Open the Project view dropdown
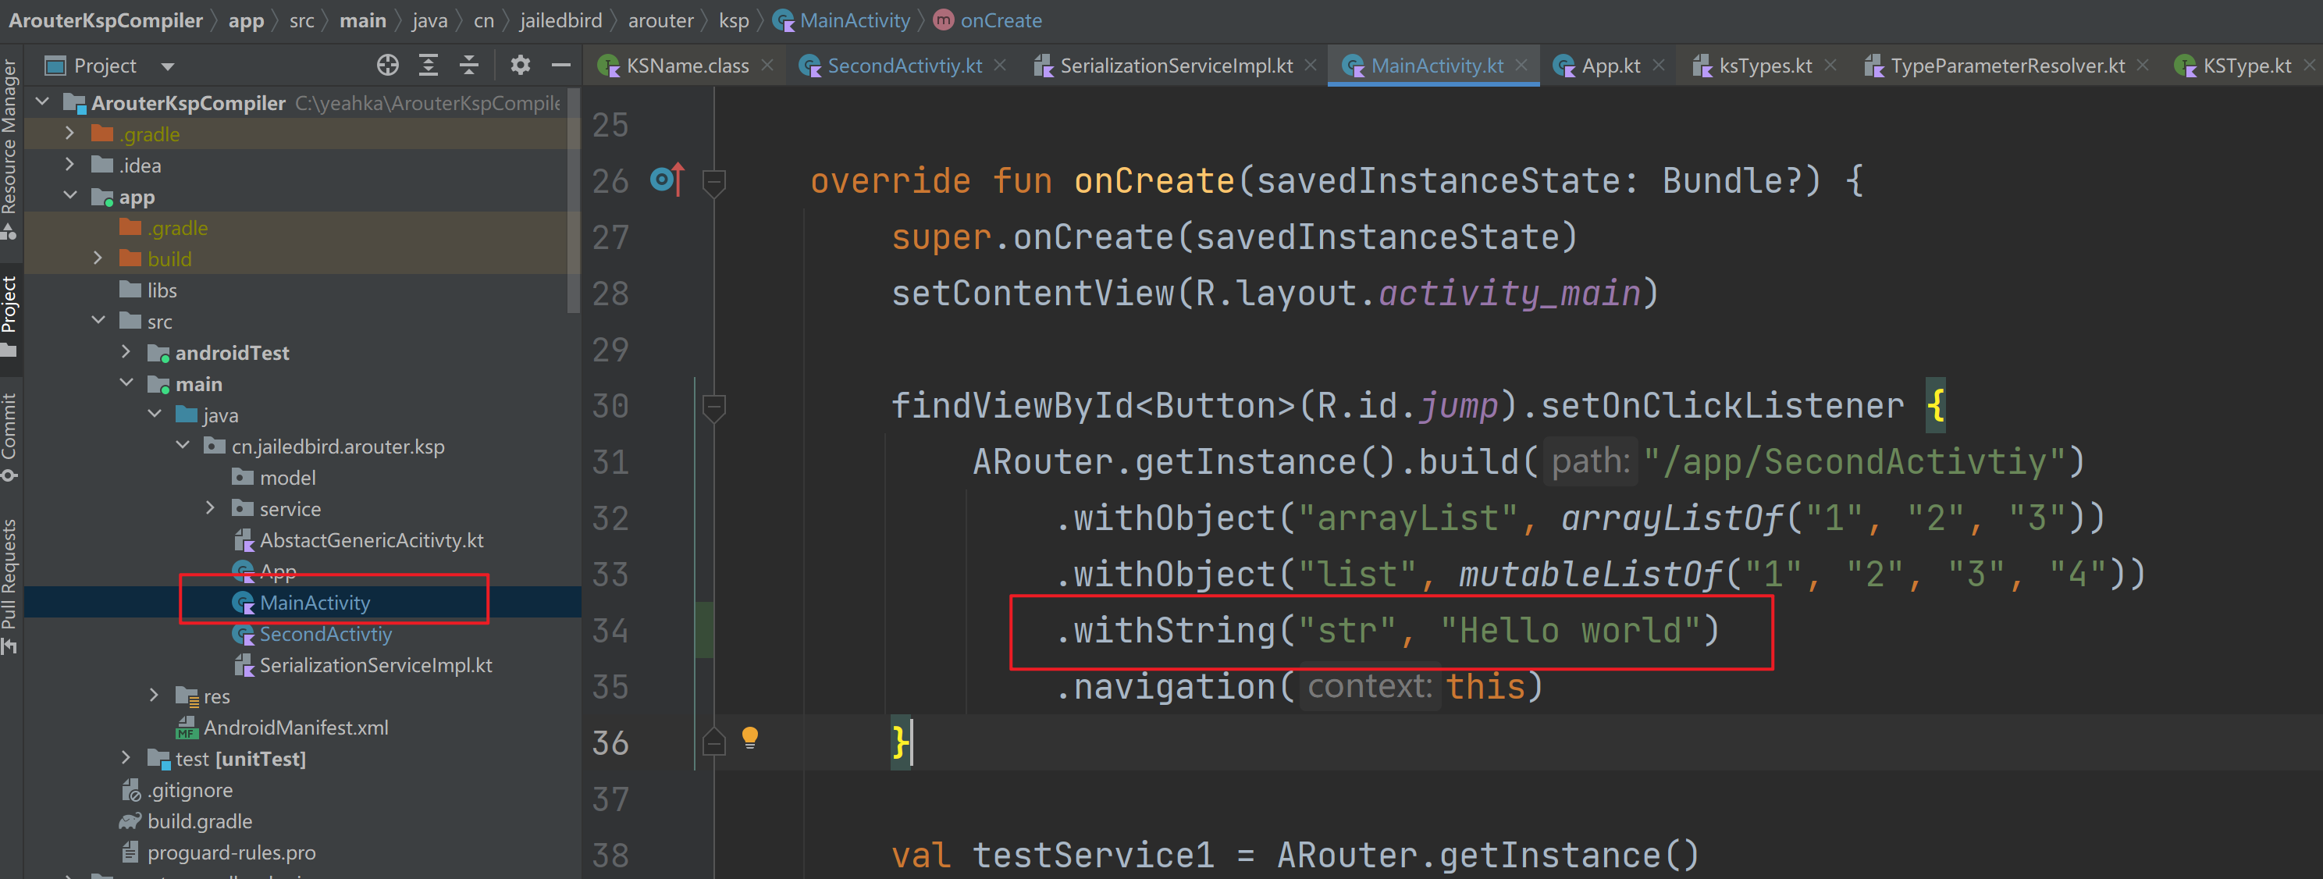The width and height of the screenshot is (2323, 879). [x=167, y=64]
